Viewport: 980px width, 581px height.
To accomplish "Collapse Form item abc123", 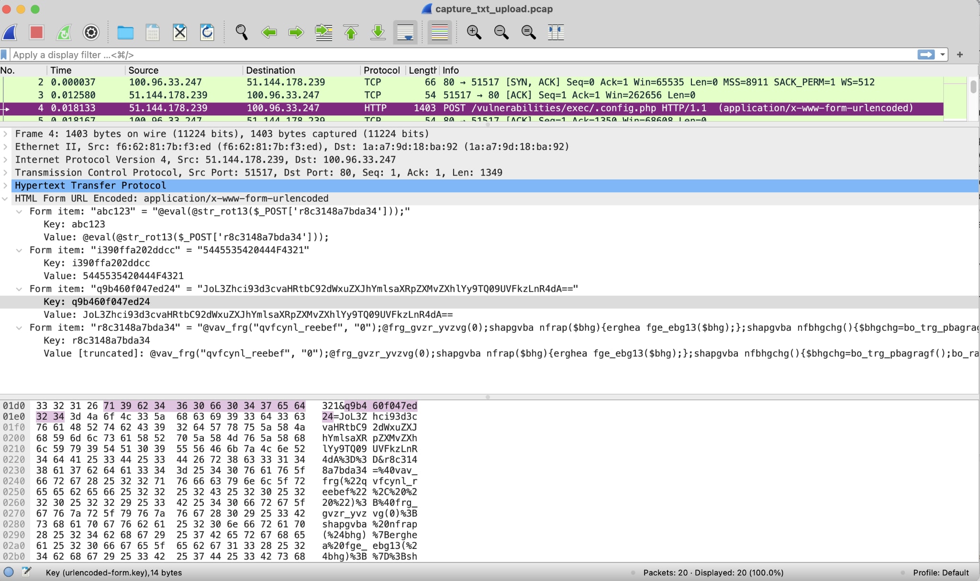I will pyautogui.click(x=19, y=212).
